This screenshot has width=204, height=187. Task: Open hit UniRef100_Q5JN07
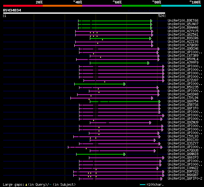click(x=183, y=24)
